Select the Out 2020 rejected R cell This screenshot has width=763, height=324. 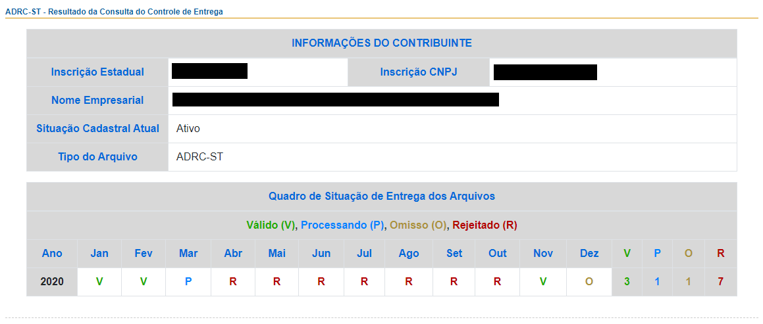click(497, 282)
